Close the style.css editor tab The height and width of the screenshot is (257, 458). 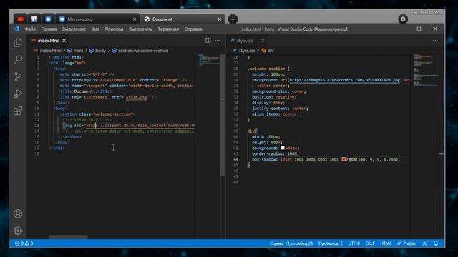tap(263, 41)
